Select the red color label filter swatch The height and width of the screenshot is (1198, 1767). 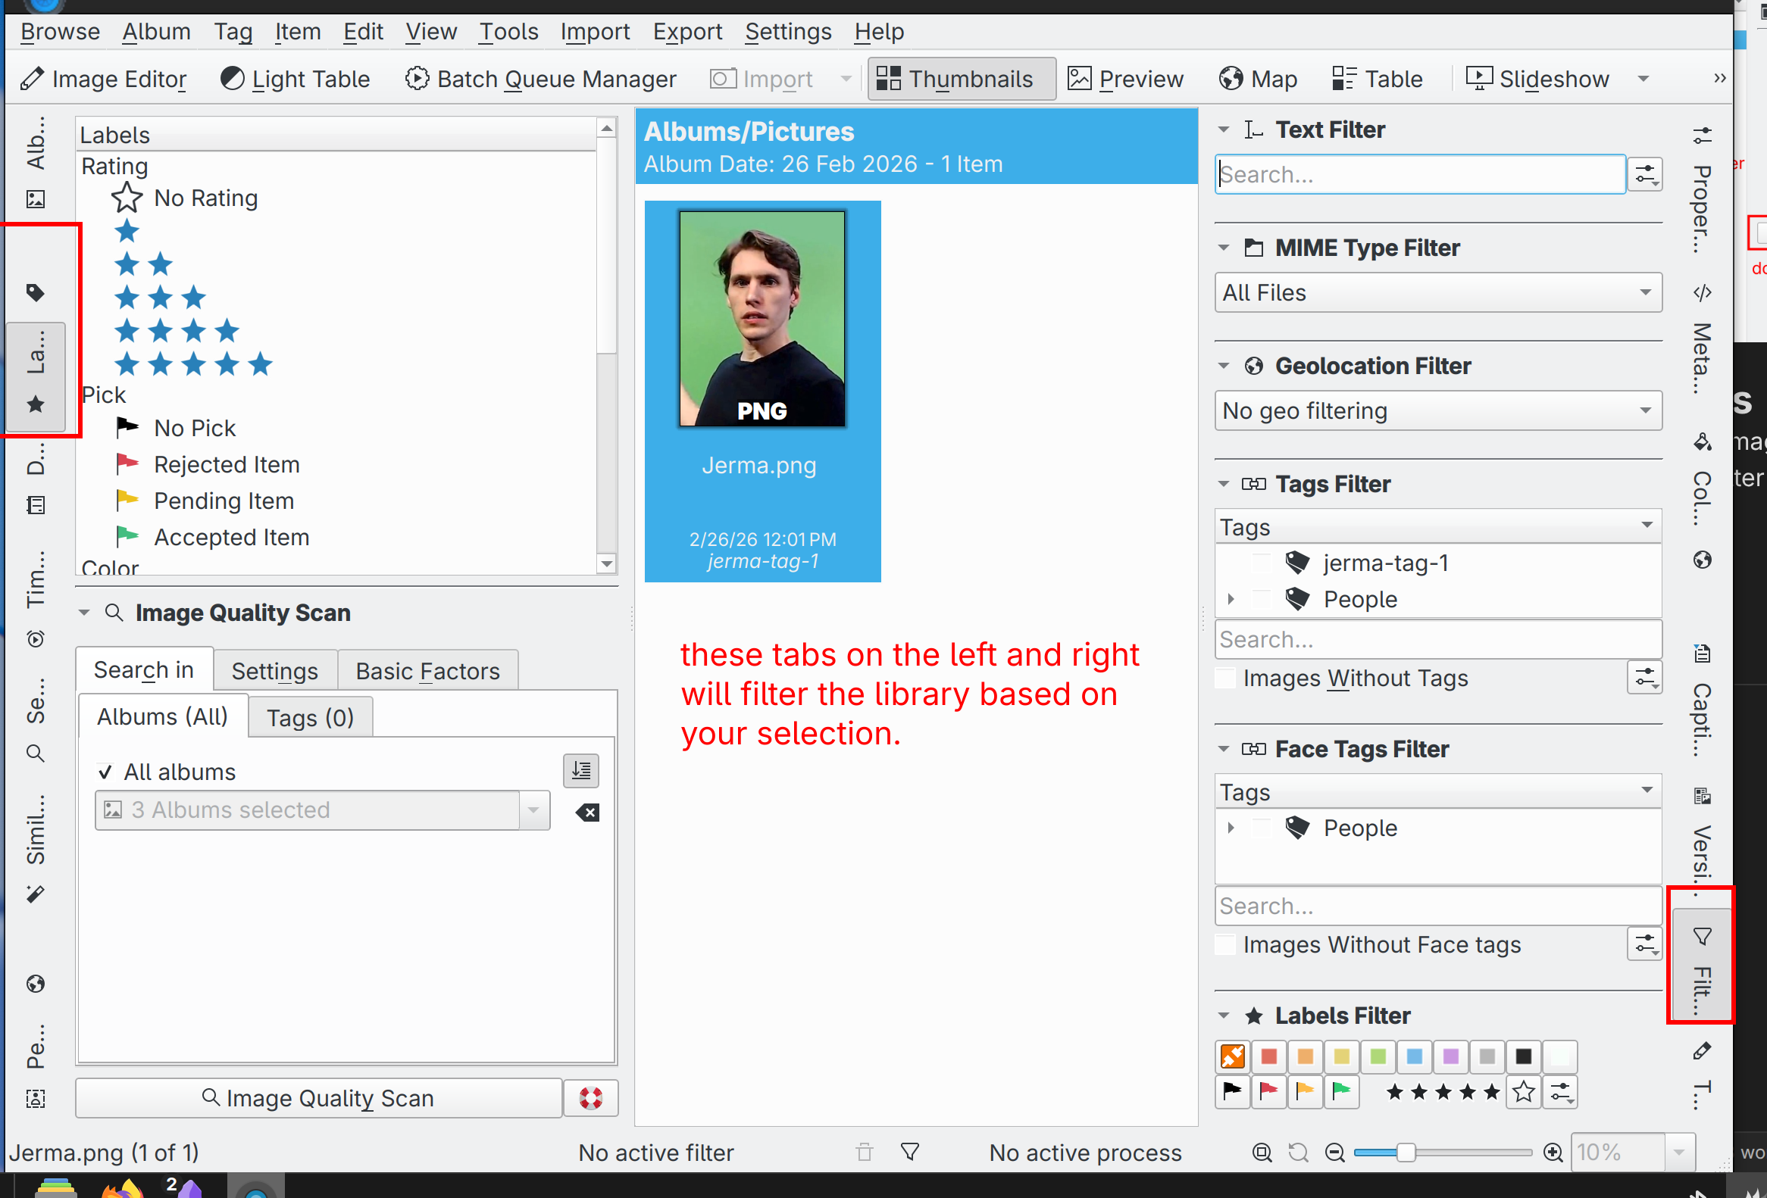click(1268, 1056)
